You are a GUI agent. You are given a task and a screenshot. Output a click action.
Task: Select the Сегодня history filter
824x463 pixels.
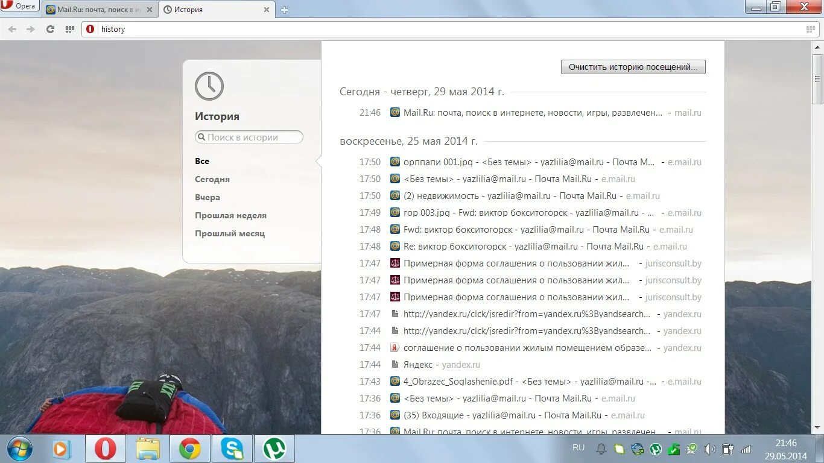212,179
